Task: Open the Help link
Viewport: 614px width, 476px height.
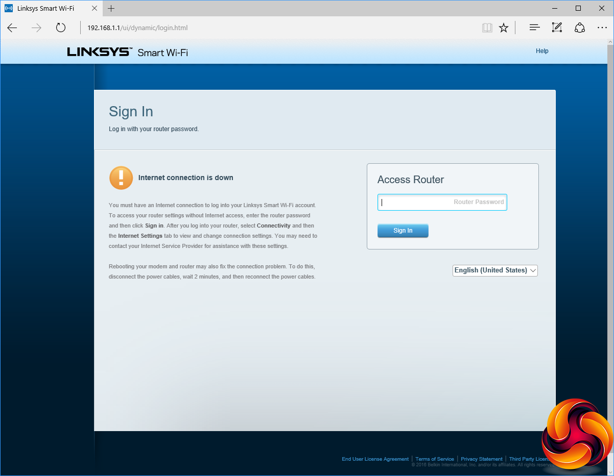Action: point(542,51)
